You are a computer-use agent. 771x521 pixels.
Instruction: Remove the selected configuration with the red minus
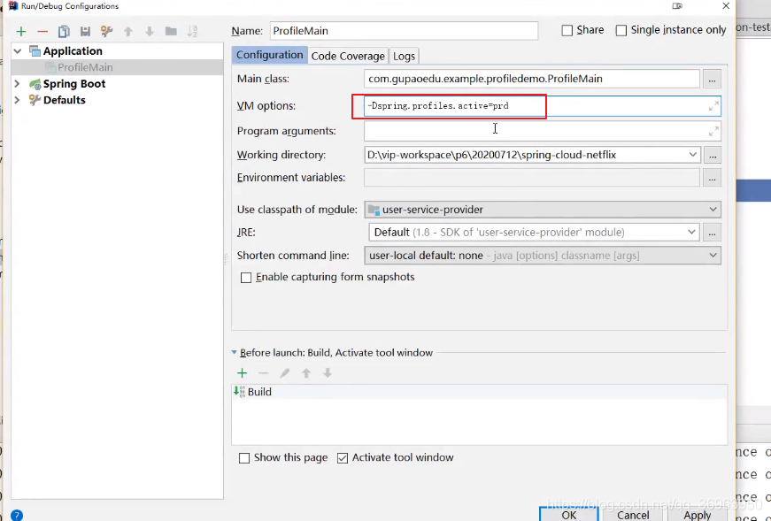click(x=42, y=32)
